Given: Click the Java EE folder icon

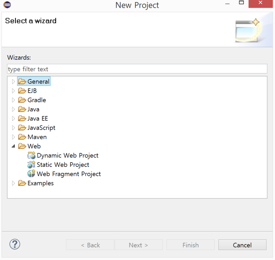Looking at the screenshot, I should tap(22, 119).
